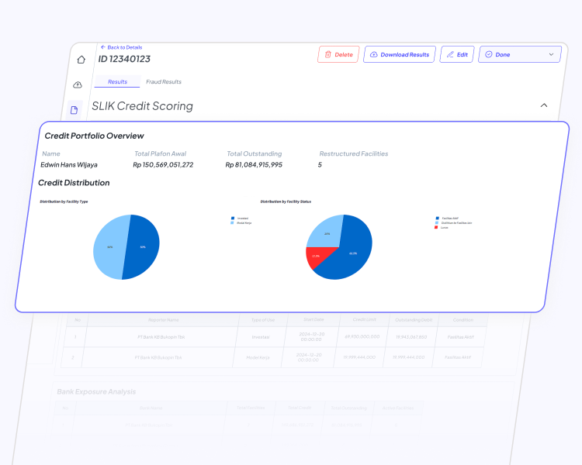Click the trash icon on Delete

point(328,55)
